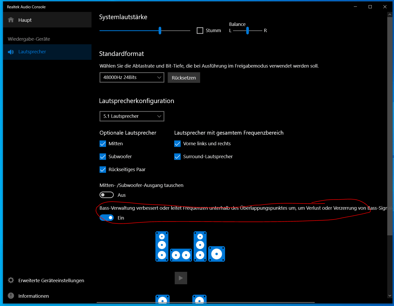Maximize the Realtek Audio Console window
The width and height of the screenshot is (394, 306).
click(x=370, y=7)
